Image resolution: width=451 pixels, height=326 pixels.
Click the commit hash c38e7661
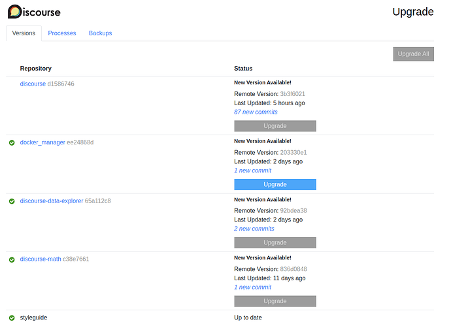tap(76, 259)
